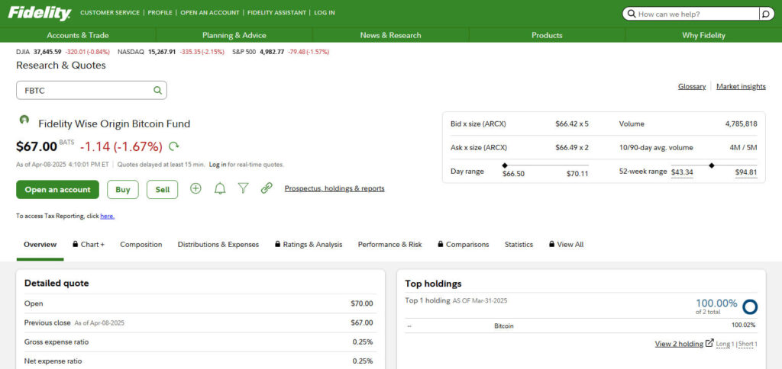
Task: Click the Open price $70.00 value
Action: coord(361,303)
